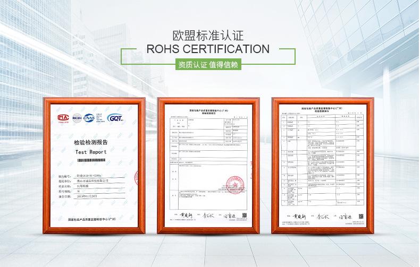Viewport: 420px width, 267px height.
Task: Click the issuing center name at the cover bottom
Action: [92, 219]
